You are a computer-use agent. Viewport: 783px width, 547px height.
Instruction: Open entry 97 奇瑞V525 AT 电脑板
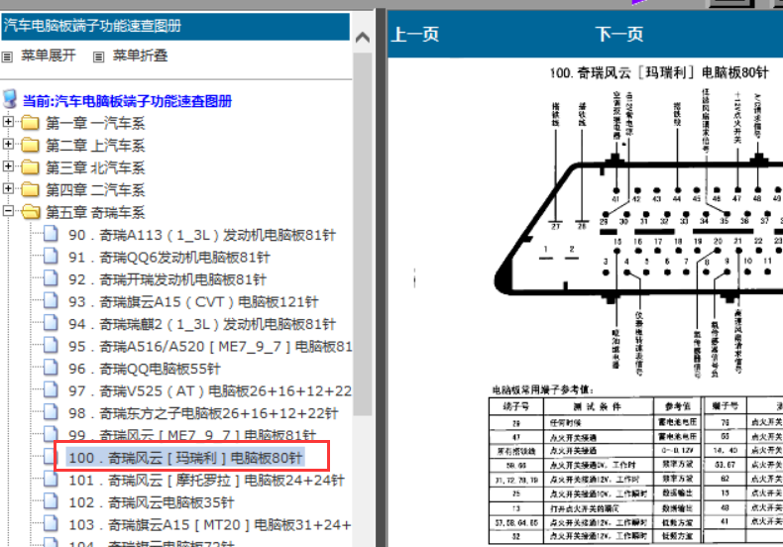(210, 391)
